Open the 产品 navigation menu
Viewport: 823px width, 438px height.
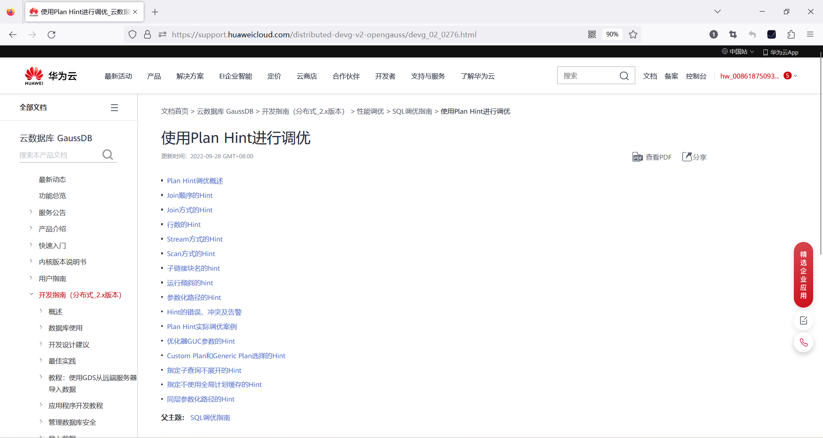(x=154, y=76)
